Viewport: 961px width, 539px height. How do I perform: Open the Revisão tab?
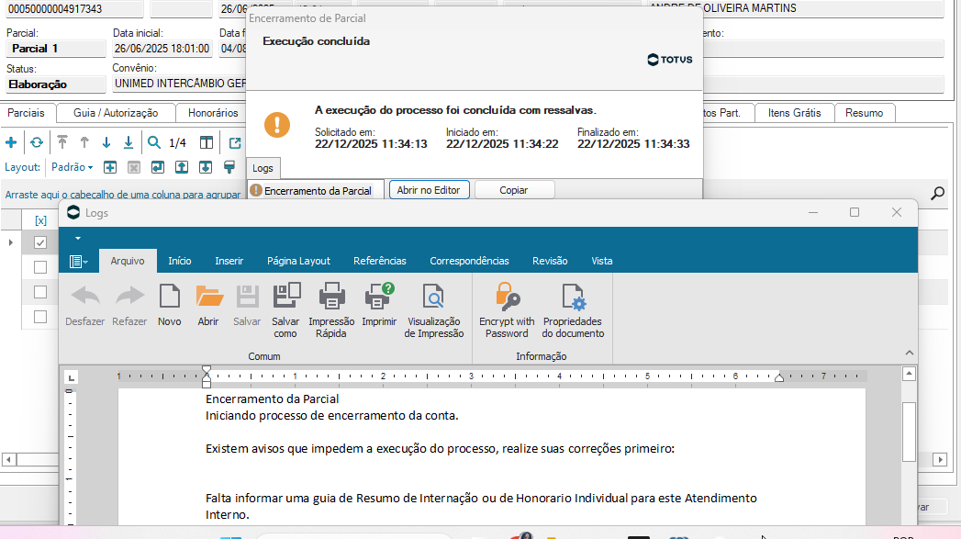pos(550,261)
